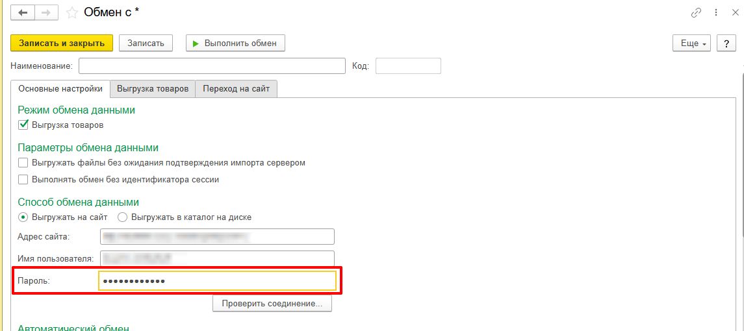Screen dimensions: 744x331
Task: Get link to this object via chain icon
Action: coord(697,12)
